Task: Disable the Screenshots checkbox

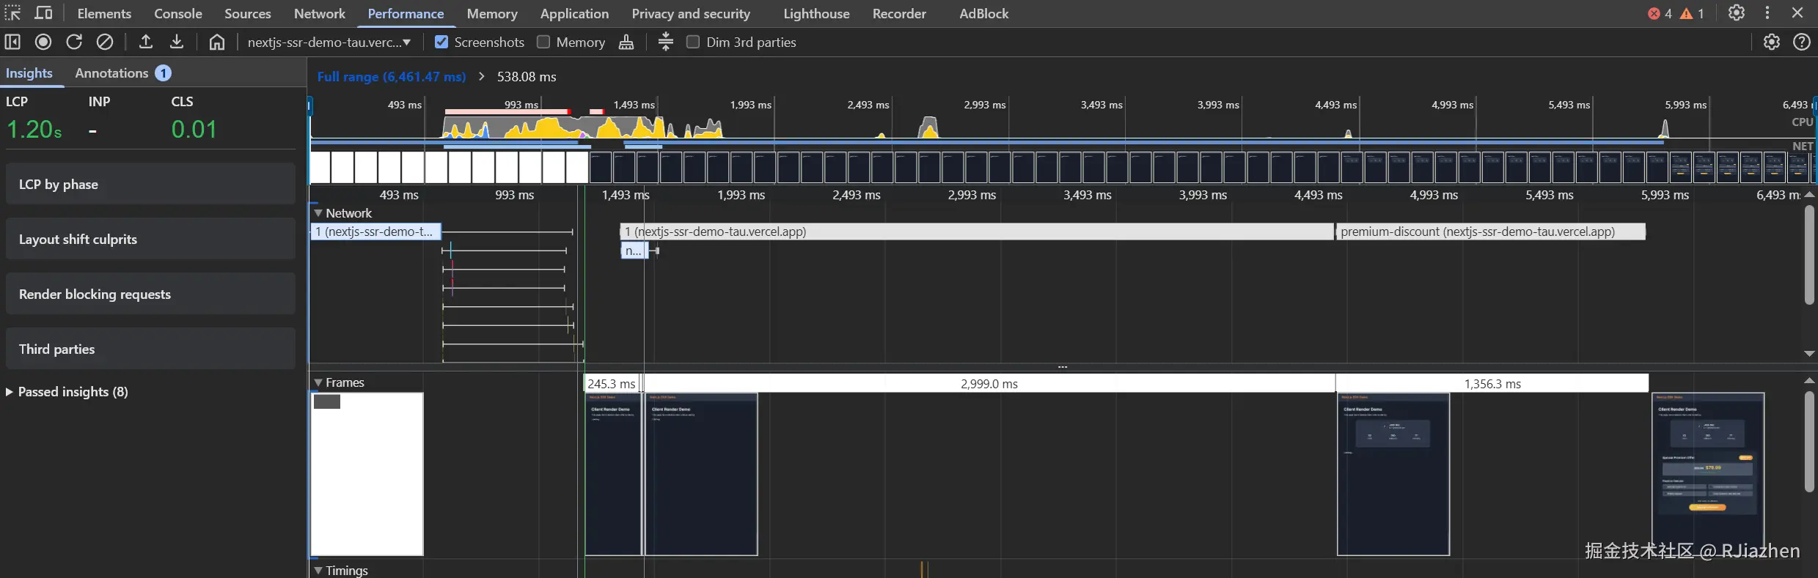Action: click(441, 42)
